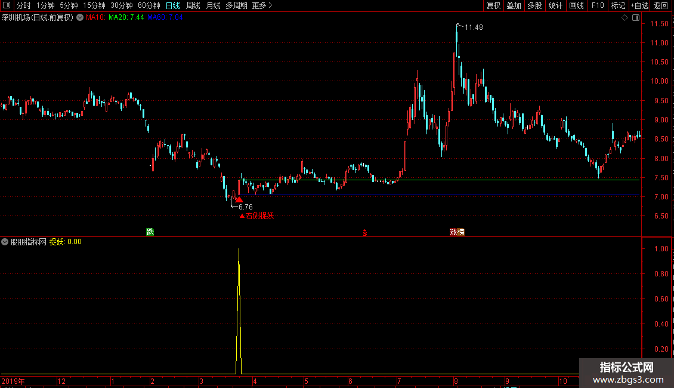Select the 30分钟 period tab
The width and height of the screenshot is (674, 388).
point(122,5)
